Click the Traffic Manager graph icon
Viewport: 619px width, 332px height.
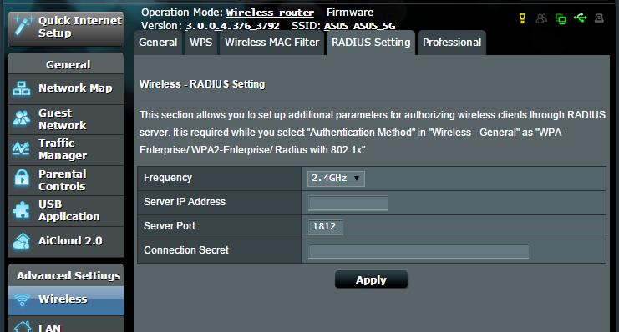(21, 148)
